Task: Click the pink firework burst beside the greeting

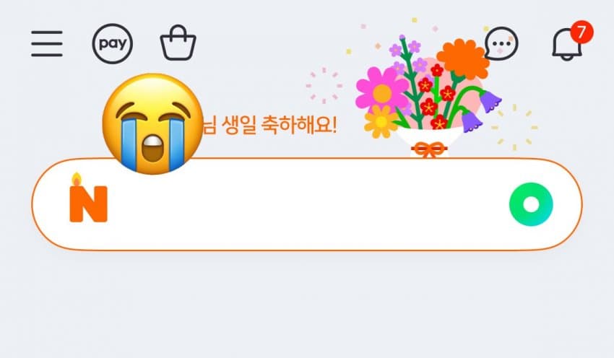Action: coord(324,85)
